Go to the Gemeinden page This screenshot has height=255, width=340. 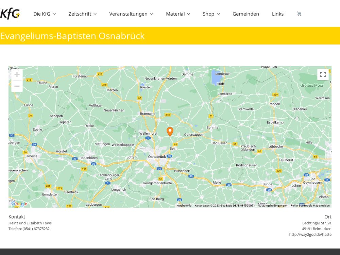[245, 14]
